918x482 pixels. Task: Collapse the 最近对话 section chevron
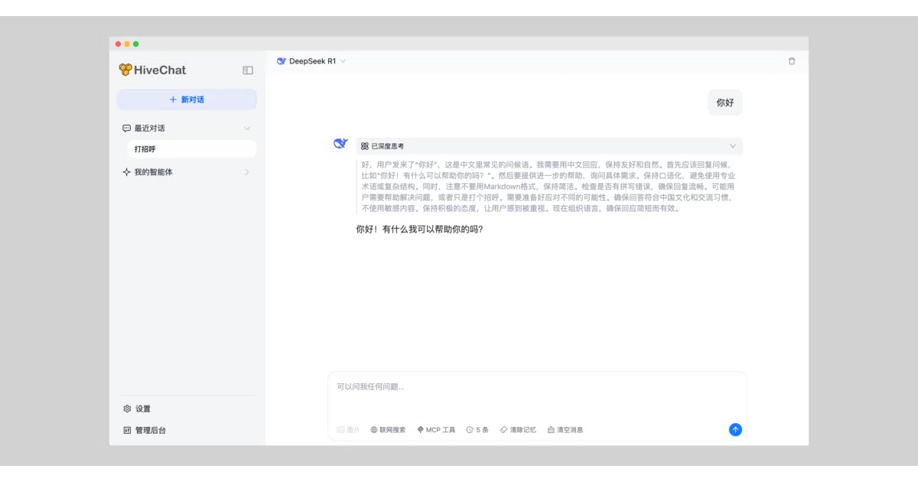point(246,129)
